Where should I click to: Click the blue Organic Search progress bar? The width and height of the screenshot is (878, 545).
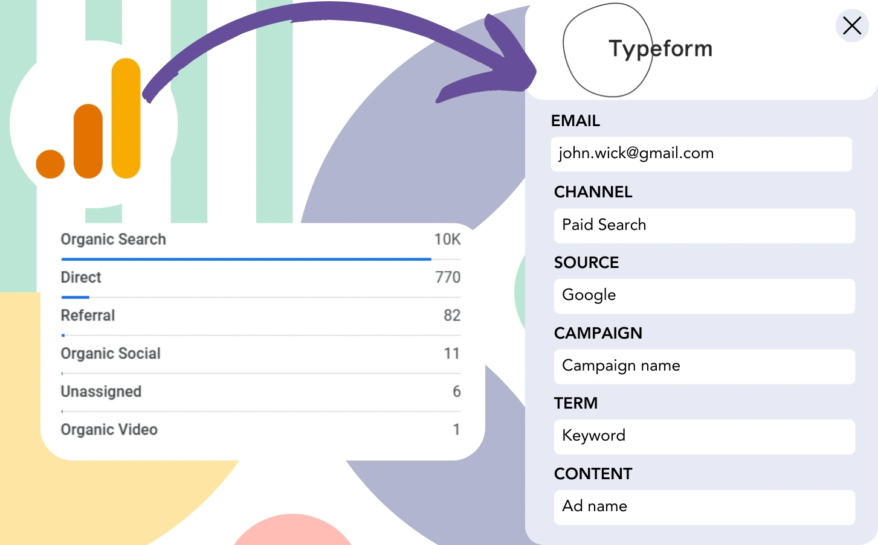point(246,259)
